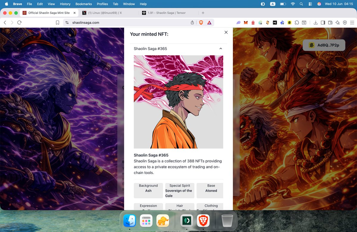Open the Phantom wallet ghost extension

coord(239,23)
